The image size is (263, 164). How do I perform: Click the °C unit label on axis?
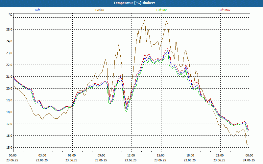click(x=11, y=15)
